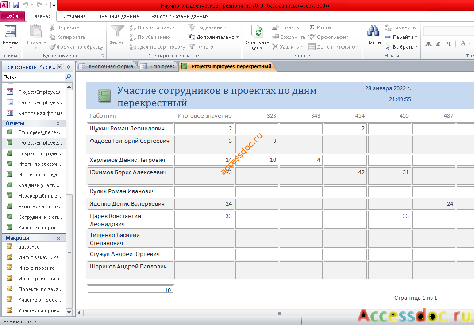
Task: Open the Выбрать dropdown
Action: (x=401, y=47)
